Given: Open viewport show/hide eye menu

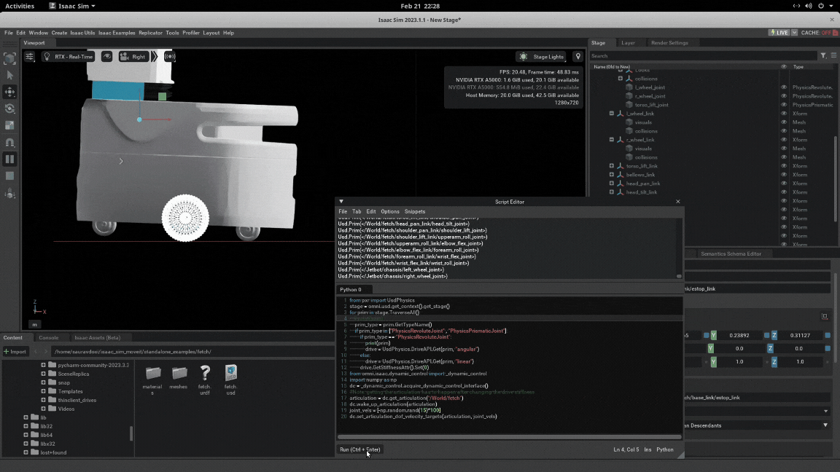Looking at the screenshot, I should point(106,57).
